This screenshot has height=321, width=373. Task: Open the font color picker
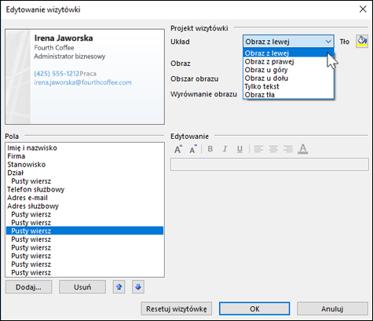coord(303,149)
